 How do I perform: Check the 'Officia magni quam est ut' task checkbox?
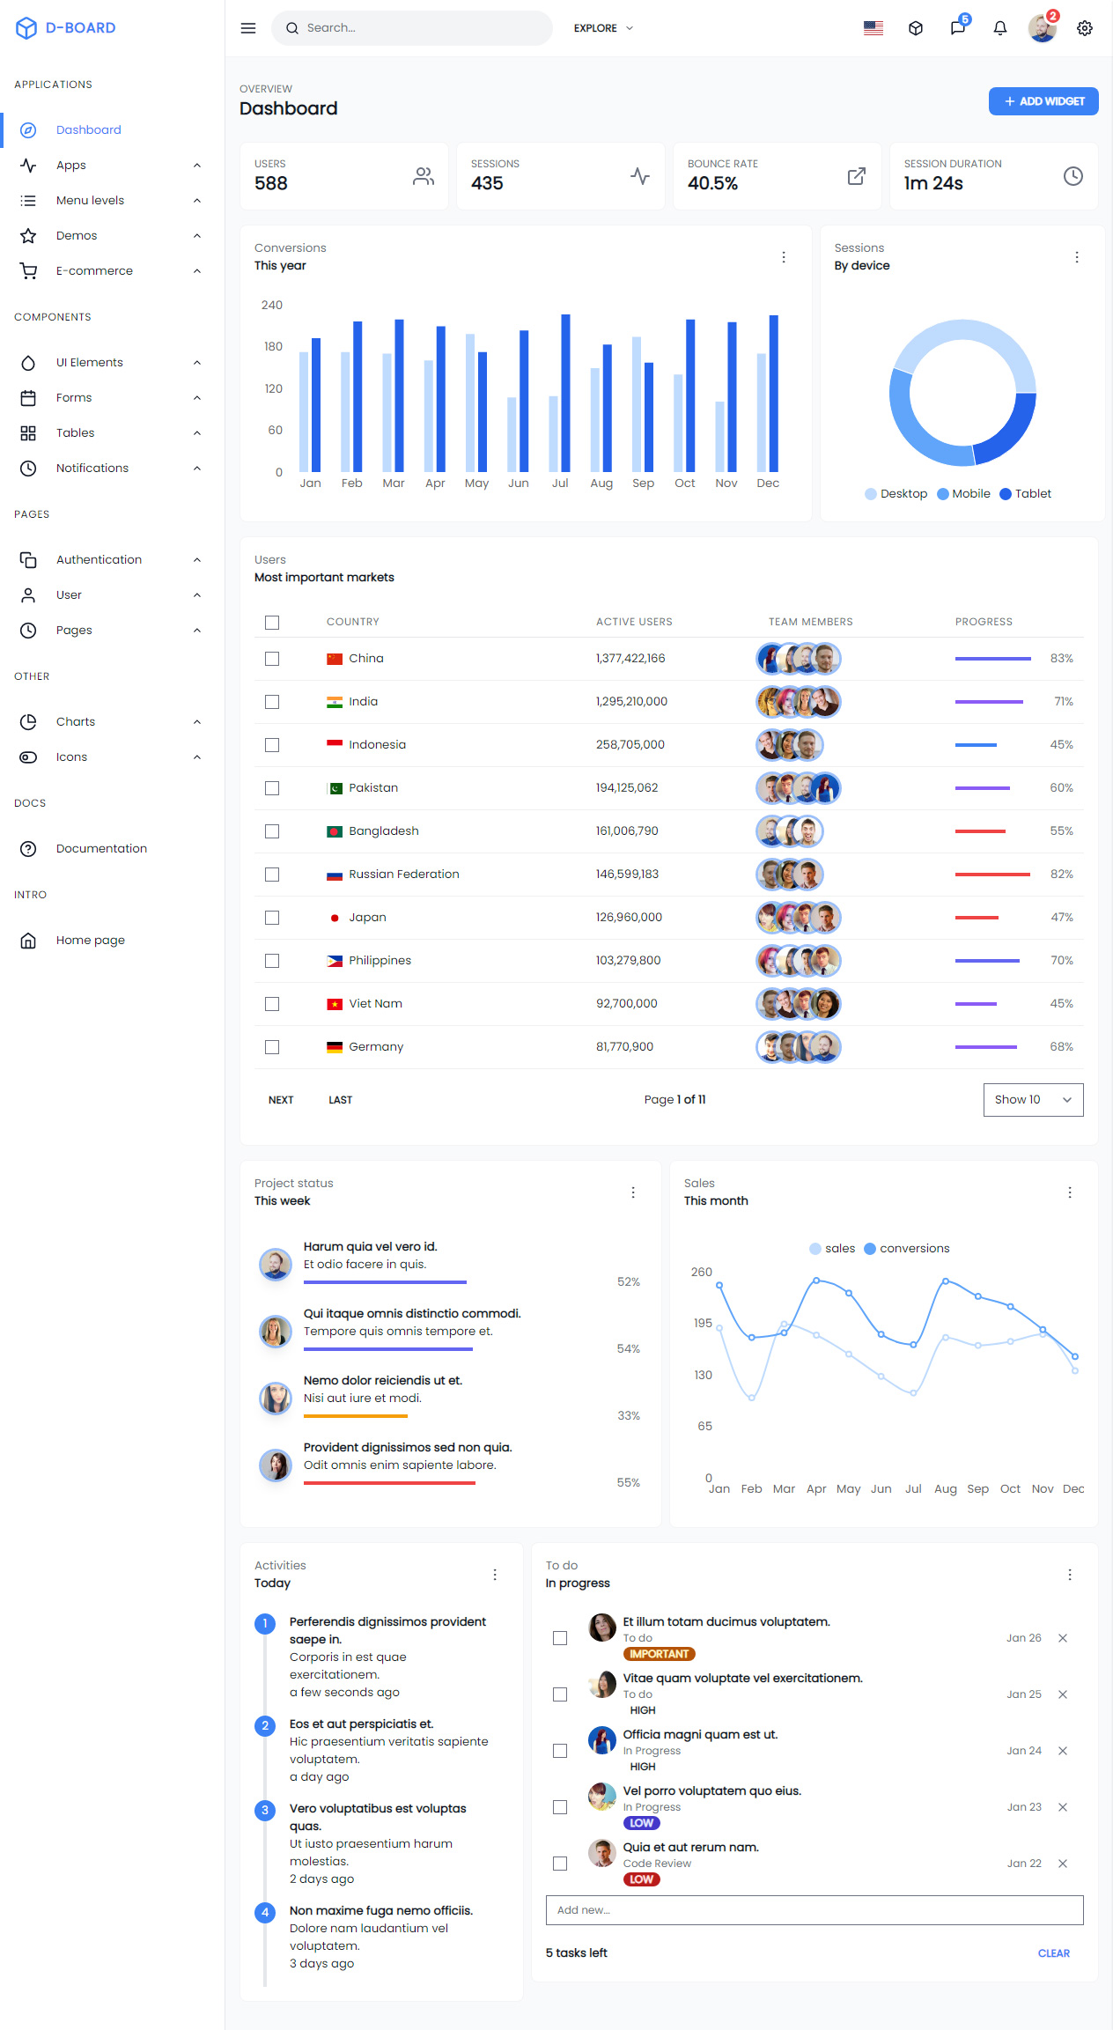point(560,1751)
